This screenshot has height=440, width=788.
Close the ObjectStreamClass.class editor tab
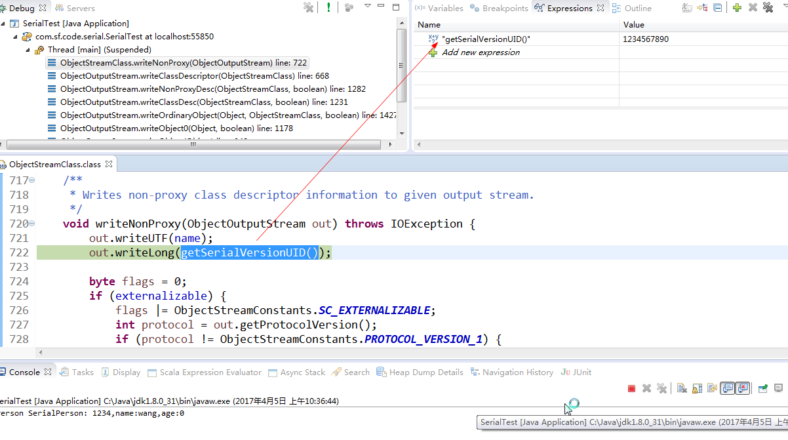pos(109,165)
